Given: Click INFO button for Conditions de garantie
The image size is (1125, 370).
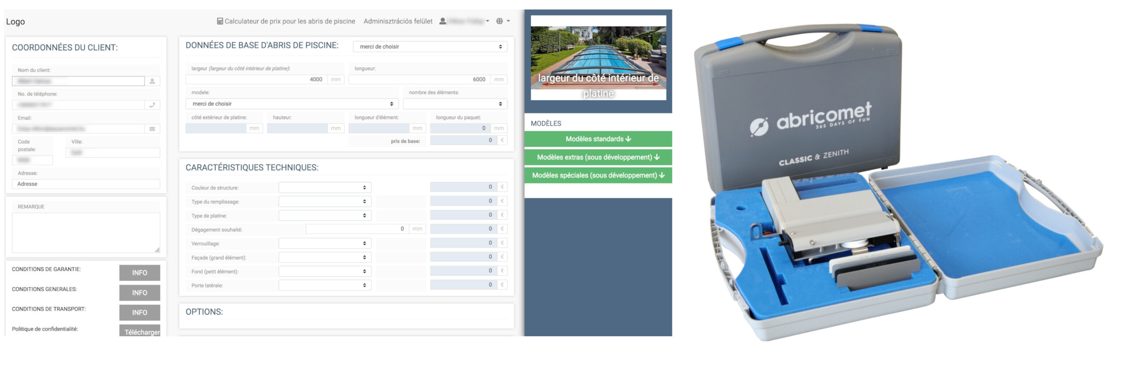Looking at the screenshot, I should coord(139,273).
